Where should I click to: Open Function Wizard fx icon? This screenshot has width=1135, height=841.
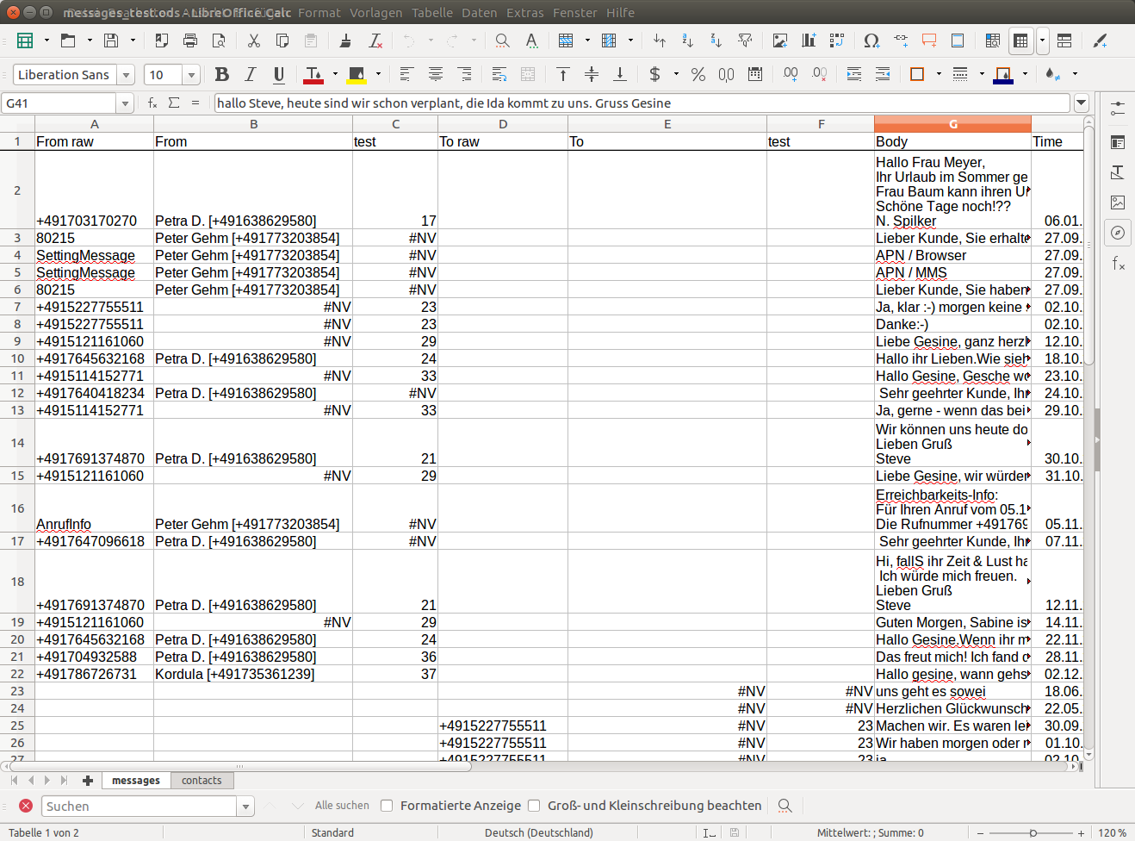152,103
